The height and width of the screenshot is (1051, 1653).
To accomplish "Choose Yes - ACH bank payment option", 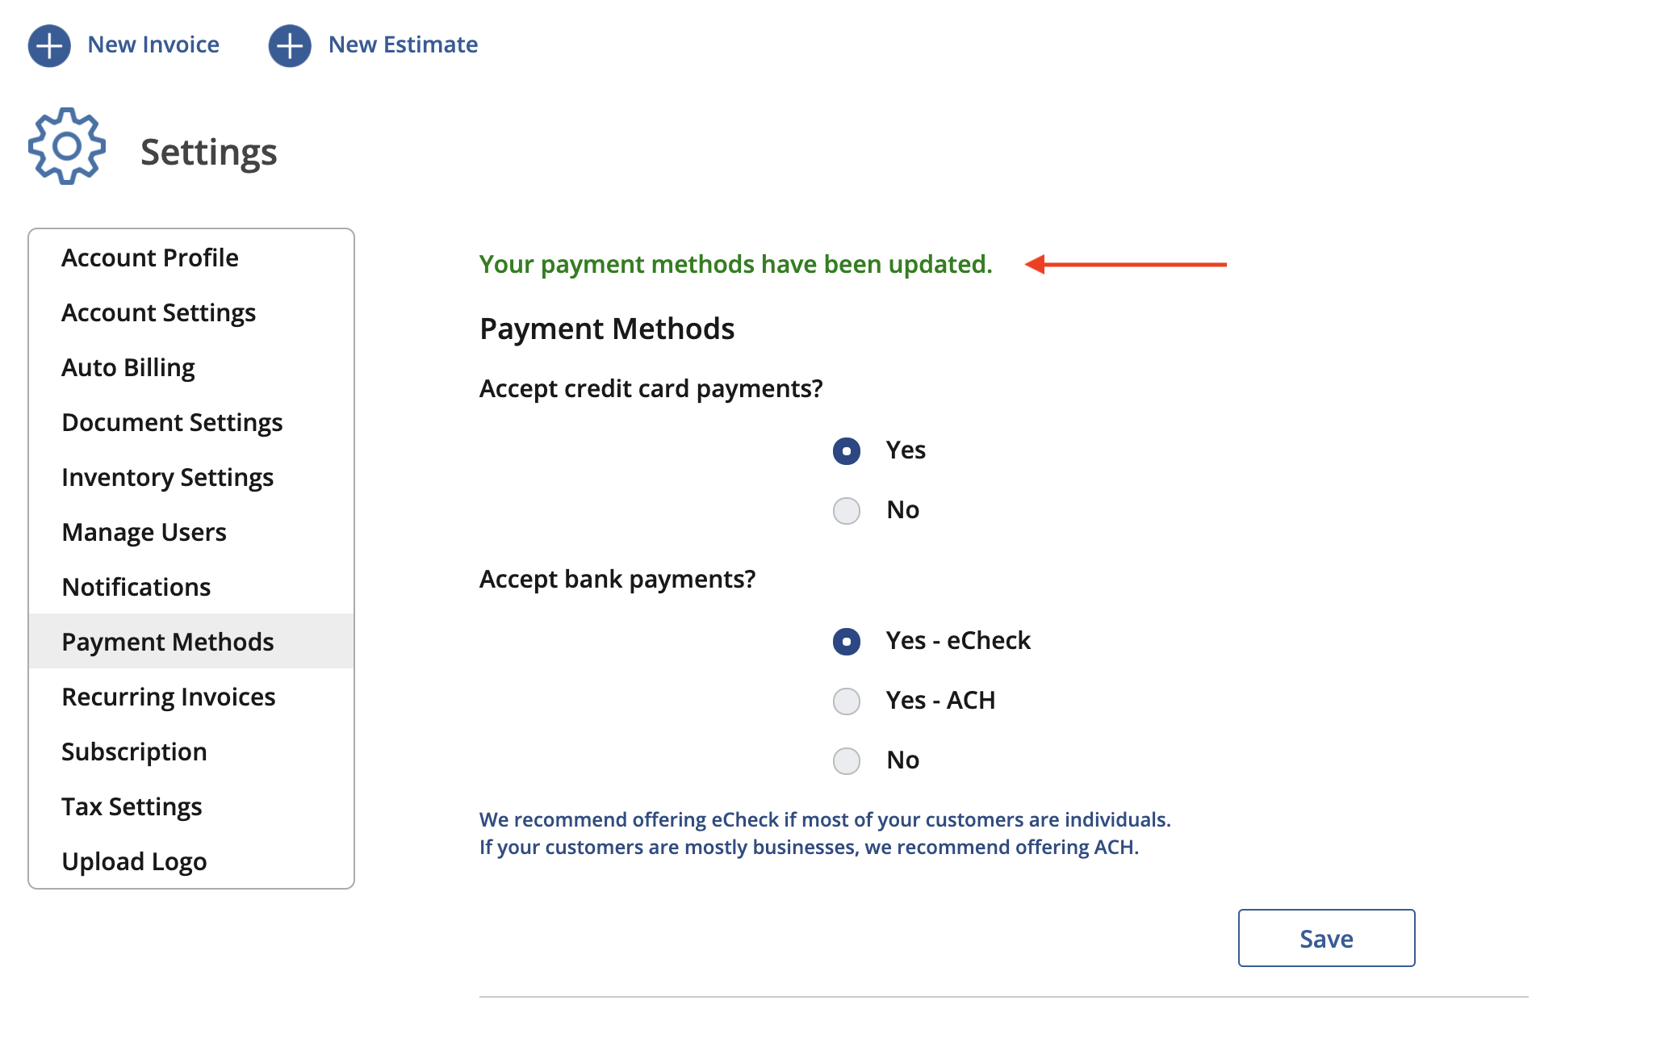I will (x=847, y=701).
